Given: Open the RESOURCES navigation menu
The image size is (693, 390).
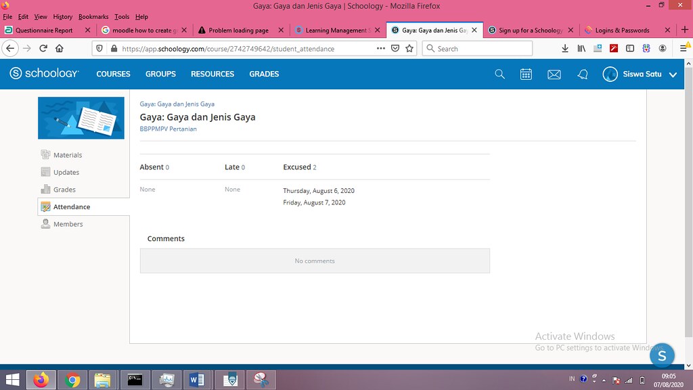Looking at the screenshot, I should [x=213, y=74].
